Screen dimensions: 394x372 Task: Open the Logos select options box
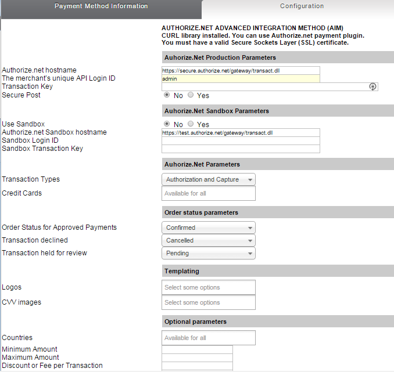209,287
